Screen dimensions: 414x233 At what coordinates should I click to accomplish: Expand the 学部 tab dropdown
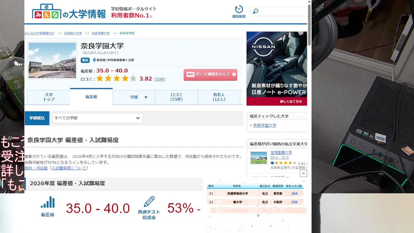pos(134,97)
